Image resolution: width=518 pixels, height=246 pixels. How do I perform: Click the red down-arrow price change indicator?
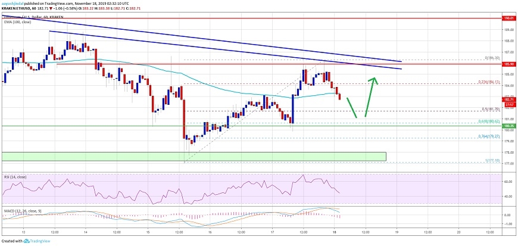pos(58,10)
